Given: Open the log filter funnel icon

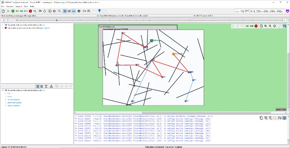Looking at the screenshot, I should pyautogui.click(x=270, y=118).
